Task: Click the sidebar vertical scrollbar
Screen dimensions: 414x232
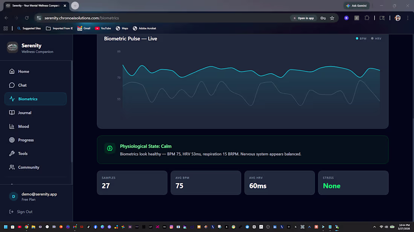Action: click(x=72, y=112)
